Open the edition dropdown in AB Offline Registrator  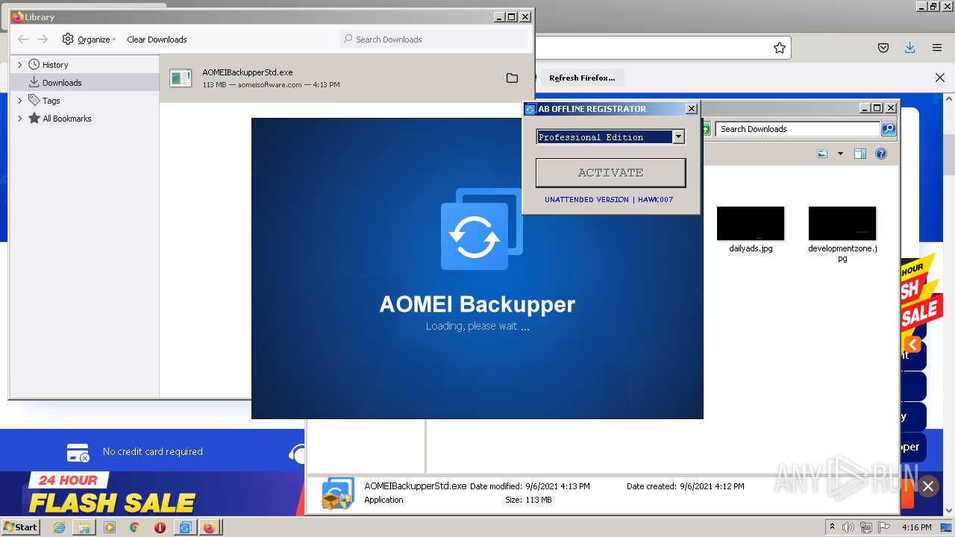pos(678,137)
